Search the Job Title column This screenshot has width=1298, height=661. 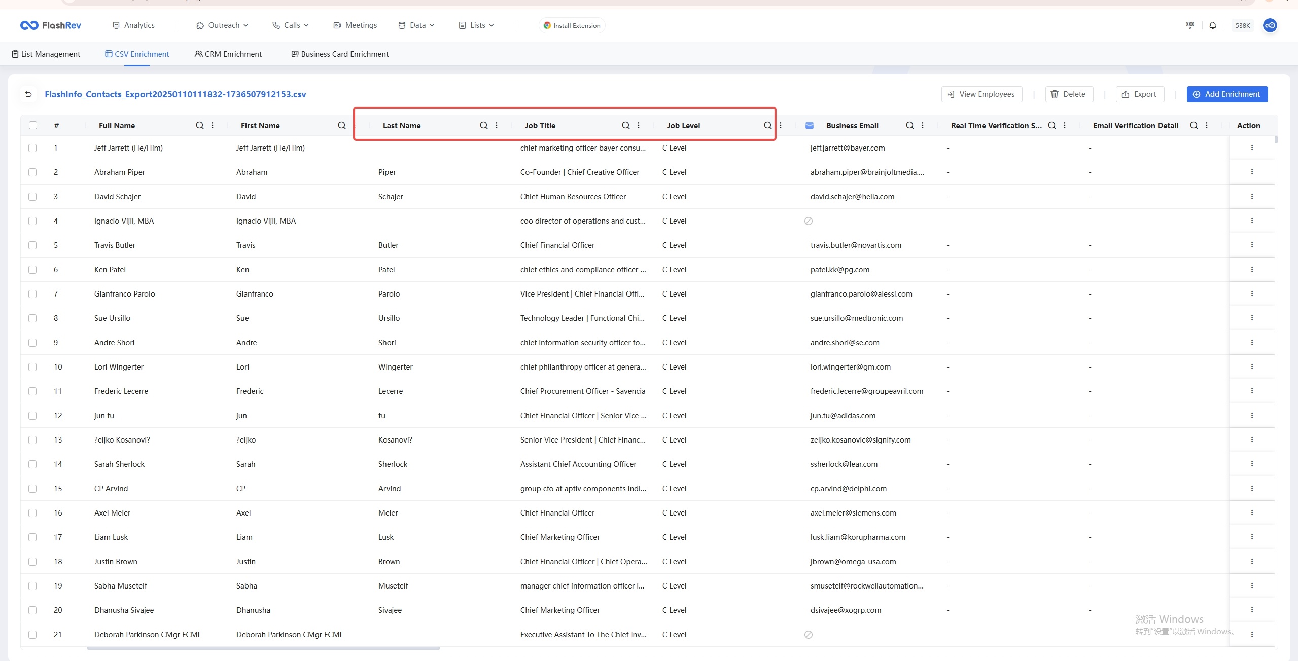[626, 126]
